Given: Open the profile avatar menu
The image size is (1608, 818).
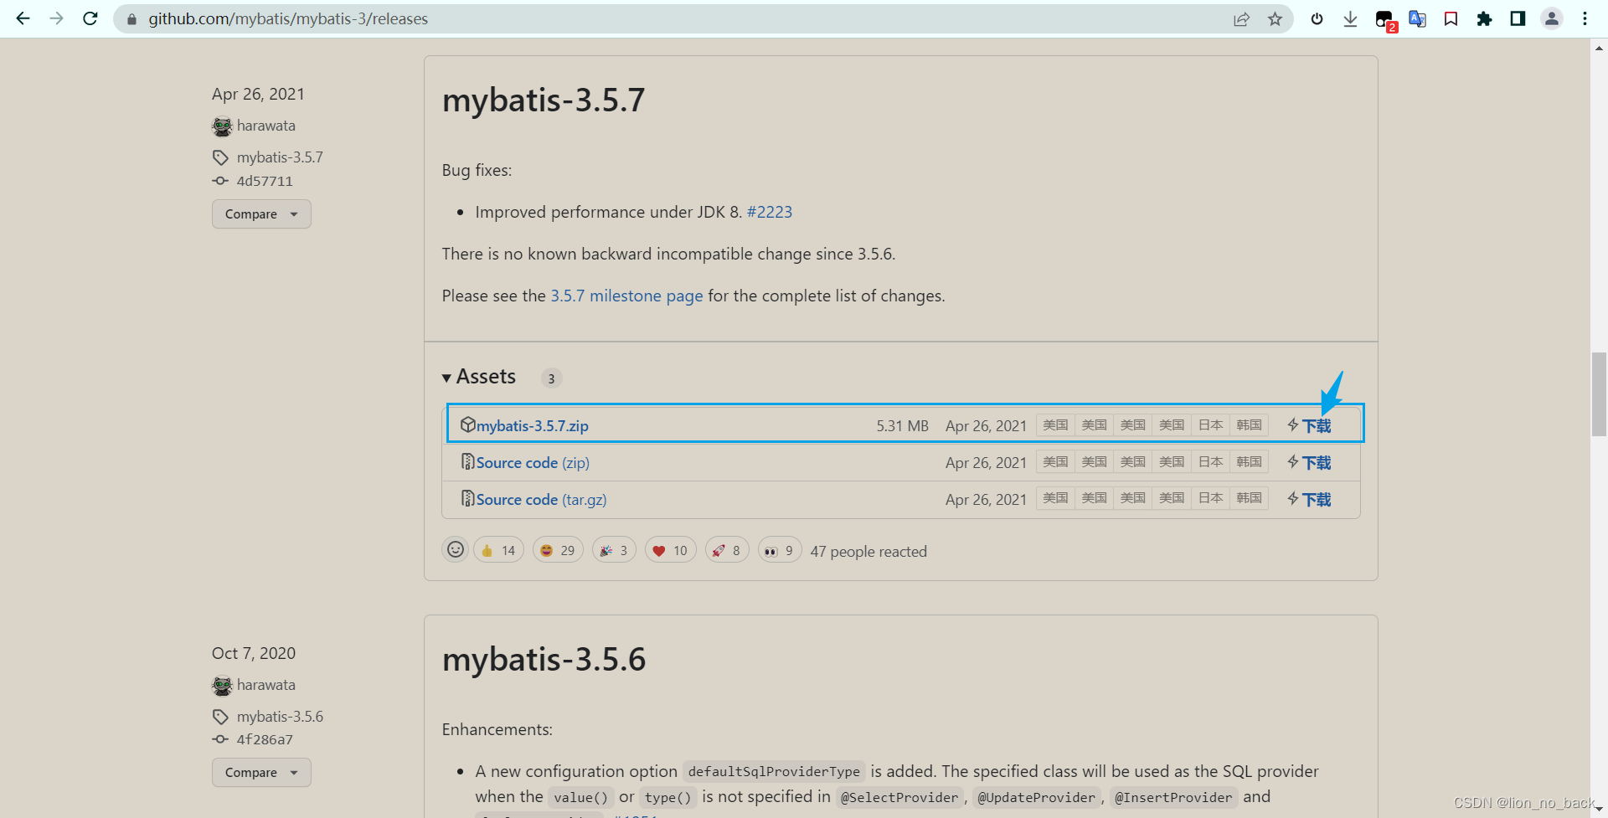Looking at the screenshot, I should [1552, 18].
